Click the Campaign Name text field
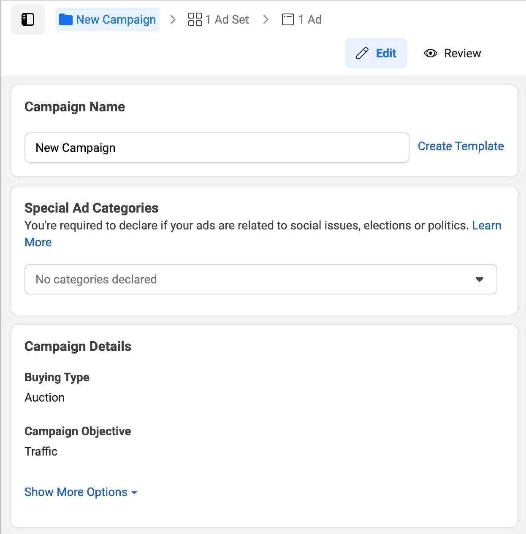Image resolution: width=526 pixels, height=534 pixels. click(x=217, y=148)
